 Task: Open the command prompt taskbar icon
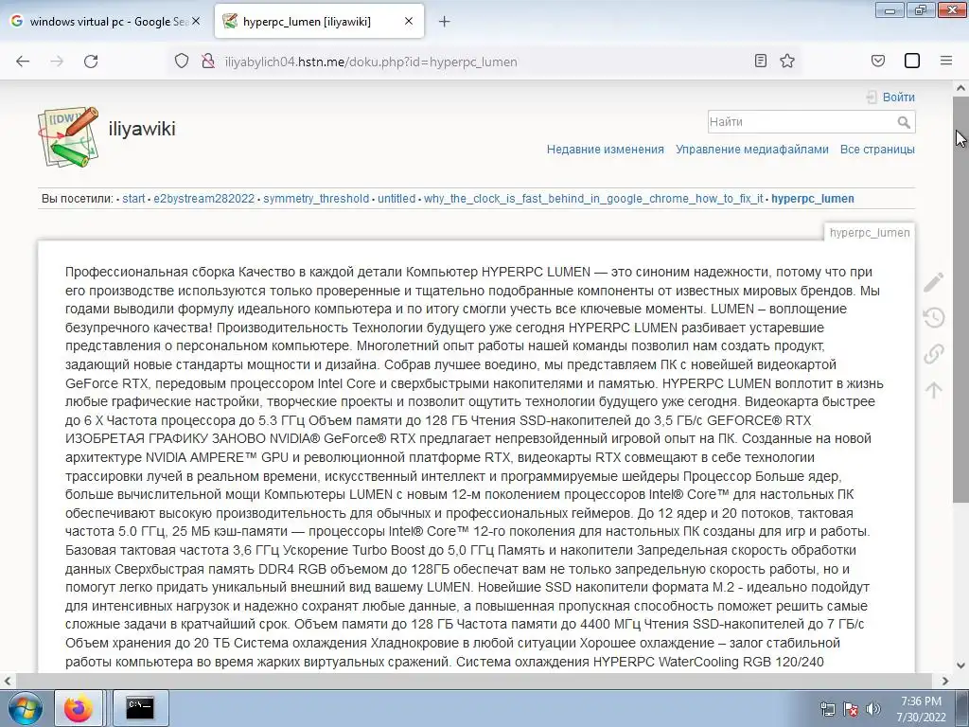point(140,708)
